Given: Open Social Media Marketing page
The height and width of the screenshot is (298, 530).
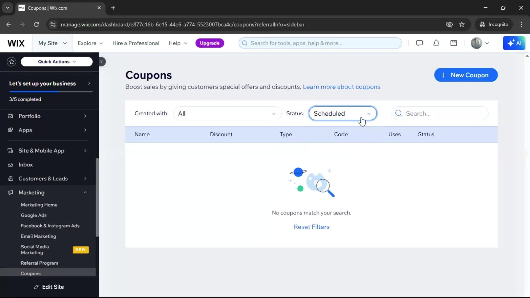Looking at the screenshot, I should coord(35,250).
